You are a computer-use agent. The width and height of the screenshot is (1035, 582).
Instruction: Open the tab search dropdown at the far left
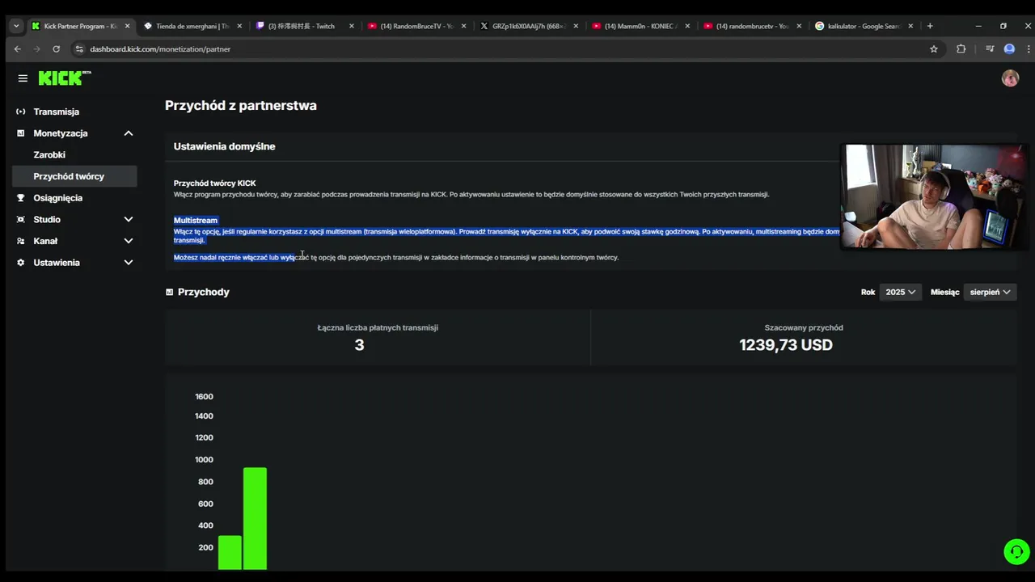[16, 26]
